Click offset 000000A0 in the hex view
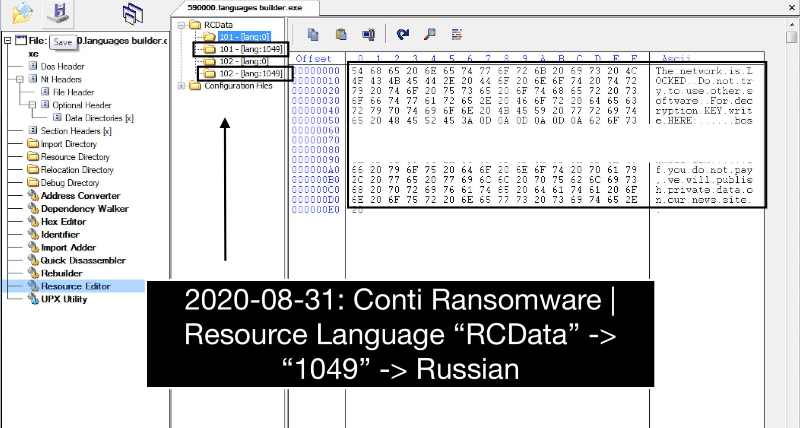The height and width of the screenshot is (428, 800). point(316,170)
